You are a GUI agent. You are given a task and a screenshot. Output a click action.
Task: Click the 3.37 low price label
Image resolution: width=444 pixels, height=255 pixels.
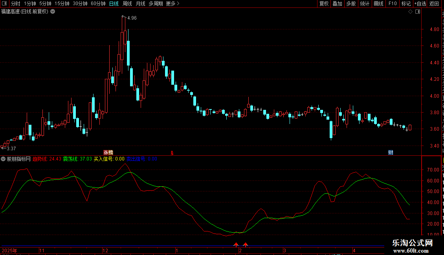(x=11, y=148)
